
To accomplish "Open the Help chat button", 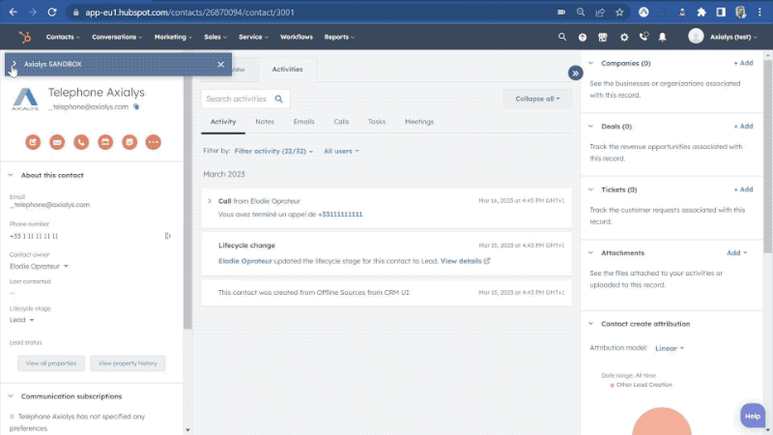I will tap(753, 417).
